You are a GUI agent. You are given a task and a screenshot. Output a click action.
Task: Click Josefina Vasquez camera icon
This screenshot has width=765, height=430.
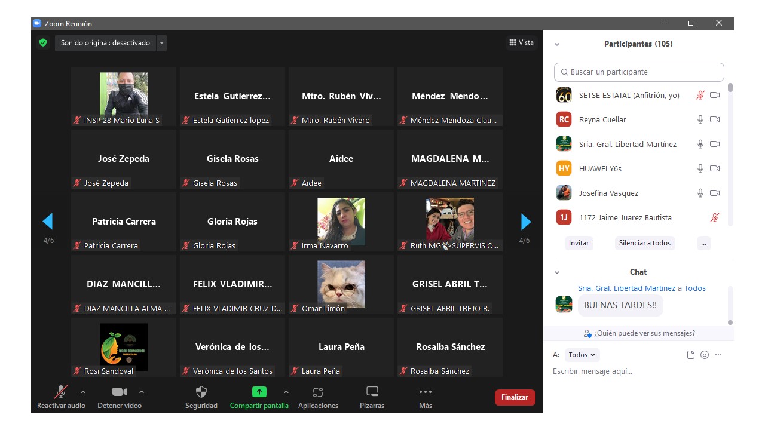(715, 193)
